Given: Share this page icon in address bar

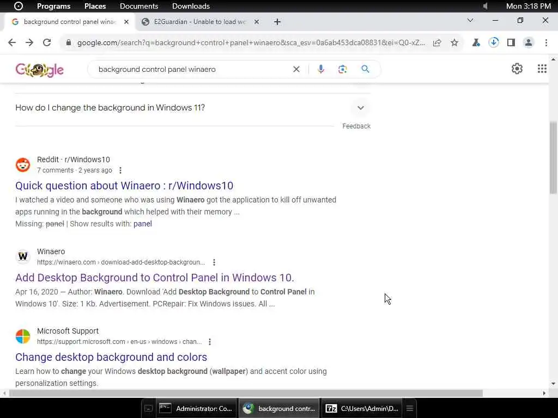Looking at the screenshot, I should point(437,42).
